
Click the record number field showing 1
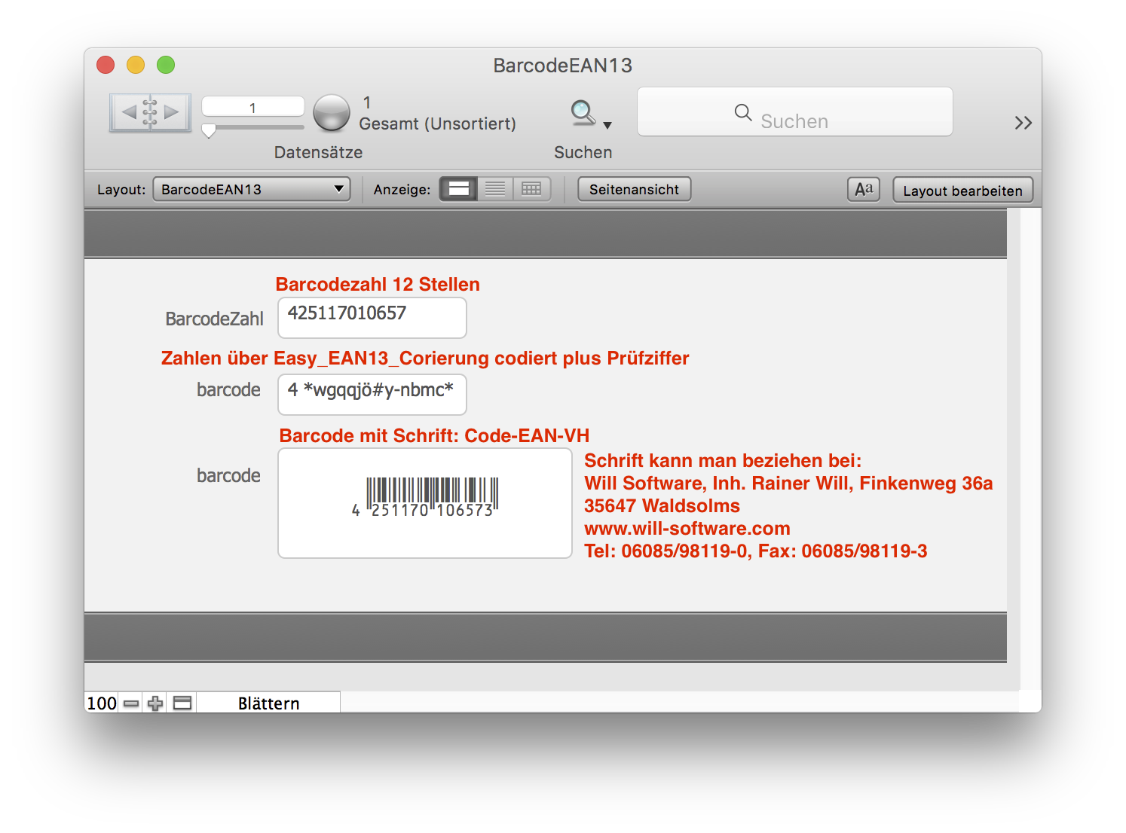click(253, 107)
